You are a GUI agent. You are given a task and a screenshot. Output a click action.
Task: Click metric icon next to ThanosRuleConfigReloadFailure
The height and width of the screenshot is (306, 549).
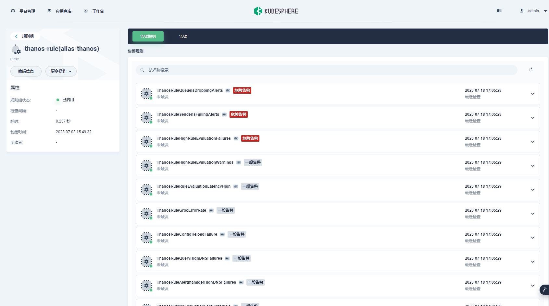tap(222, 234)
